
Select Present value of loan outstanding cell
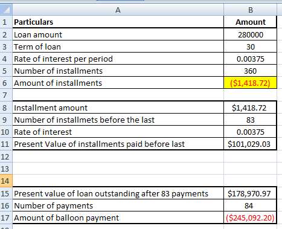click(118, 193)
